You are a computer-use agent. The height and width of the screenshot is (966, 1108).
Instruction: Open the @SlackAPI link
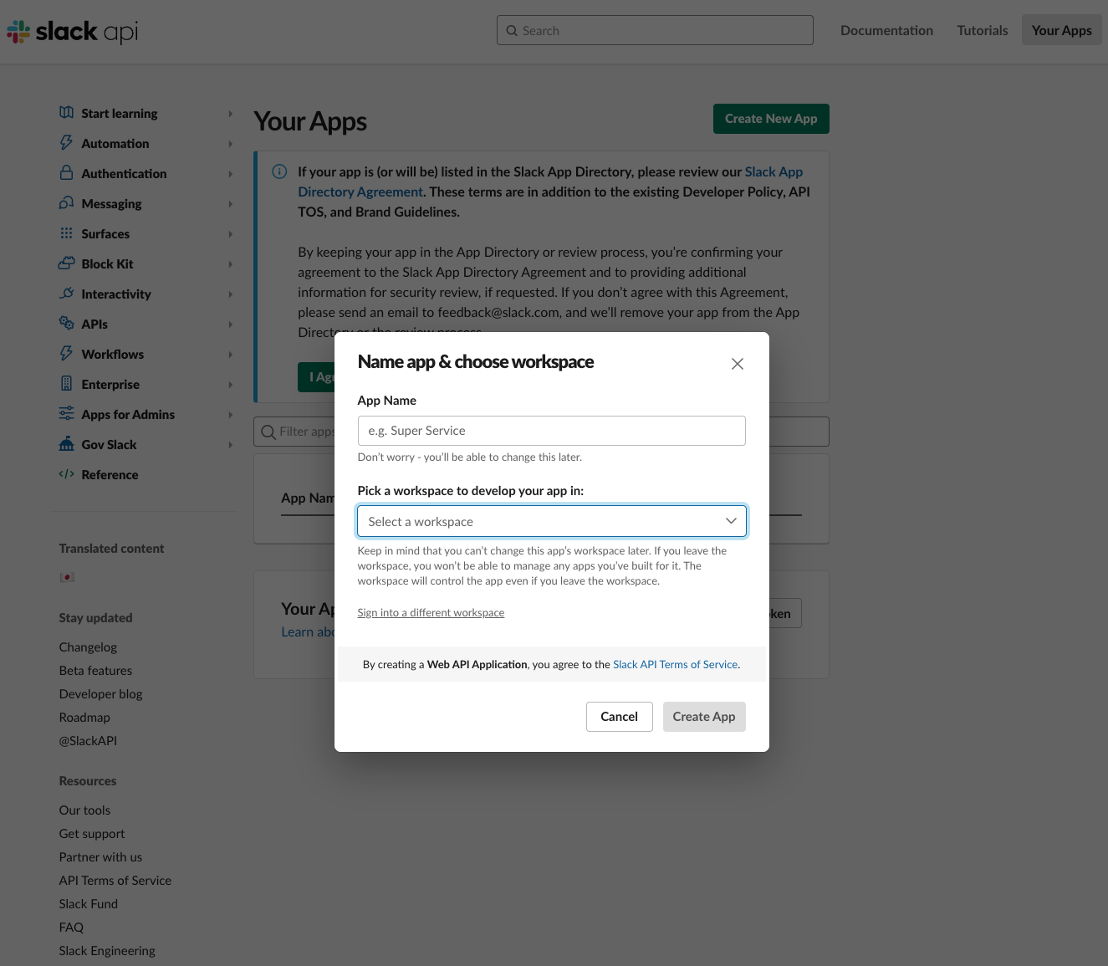click(88, 741)
